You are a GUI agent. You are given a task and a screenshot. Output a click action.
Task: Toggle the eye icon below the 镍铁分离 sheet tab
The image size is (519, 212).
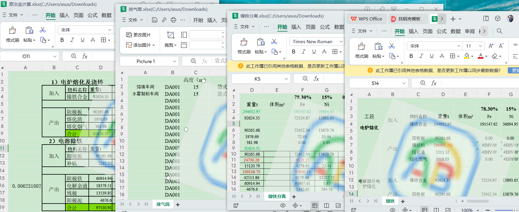(x=283, y=206)
